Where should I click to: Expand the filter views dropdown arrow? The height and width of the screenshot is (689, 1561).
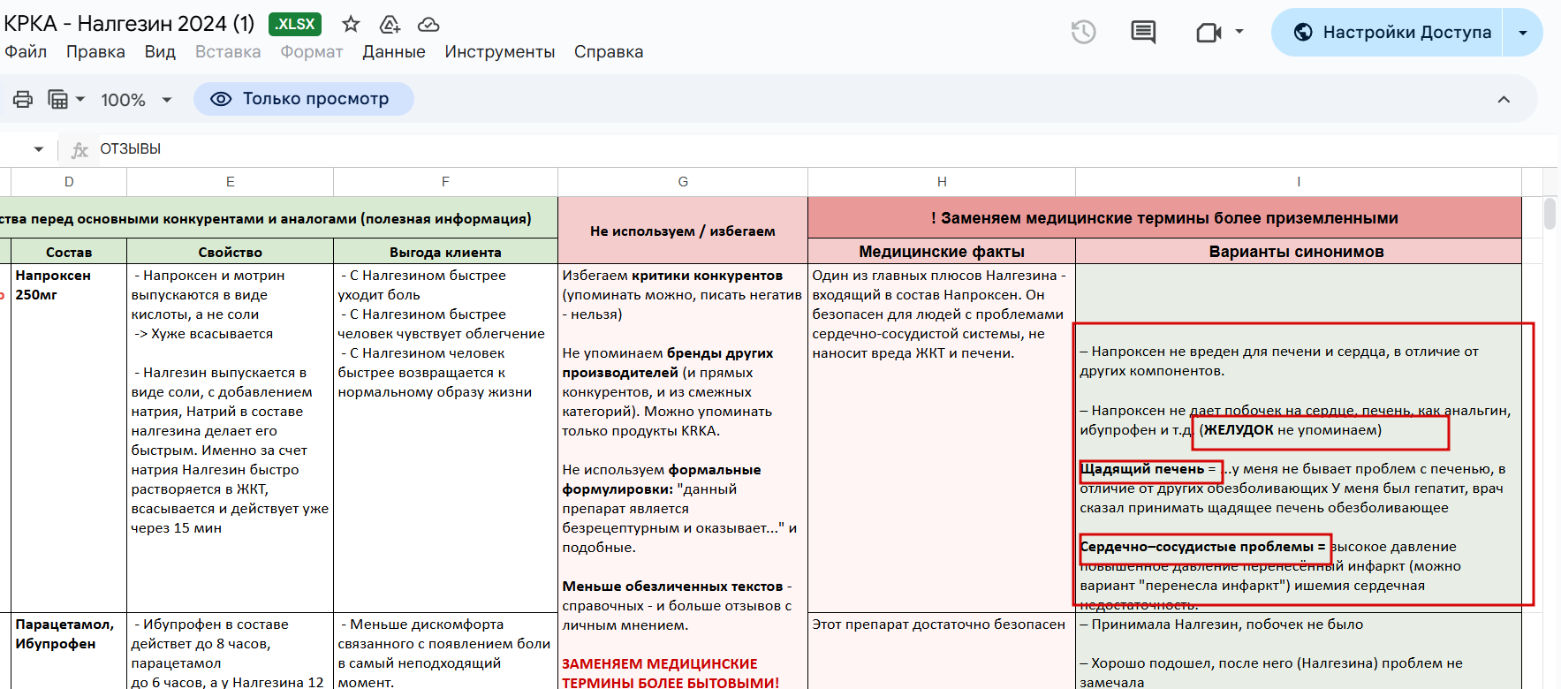80,99
